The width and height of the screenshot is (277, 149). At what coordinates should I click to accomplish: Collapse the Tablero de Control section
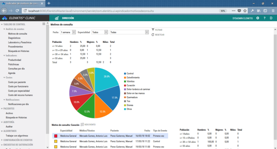click(x=2, y=24)
